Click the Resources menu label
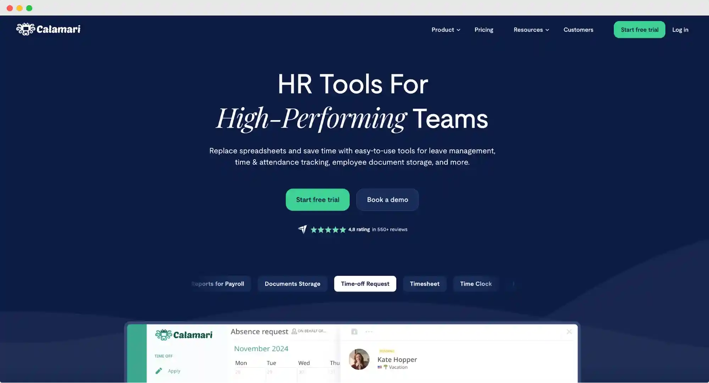Viewport: 709px width, 383px height. 528,30
